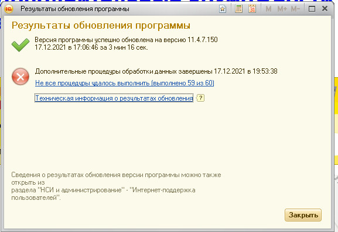Maximize the update results window
This screenshot has width=338, height=232.
point(312,9)
